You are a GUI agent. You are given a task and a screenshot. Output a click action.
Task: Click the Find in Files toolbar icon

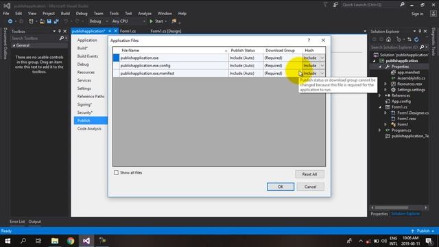174,21
